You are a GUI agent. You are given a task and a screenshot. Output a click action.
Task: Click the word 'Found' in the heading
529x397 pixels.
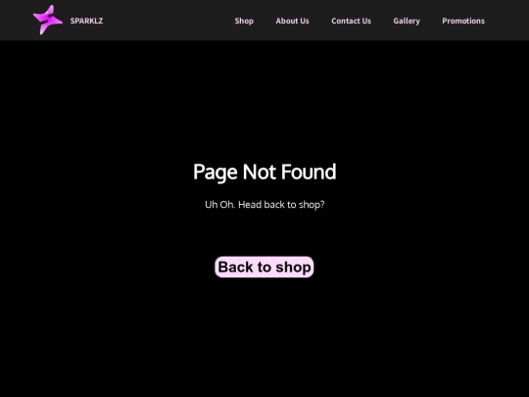point(309,172)
